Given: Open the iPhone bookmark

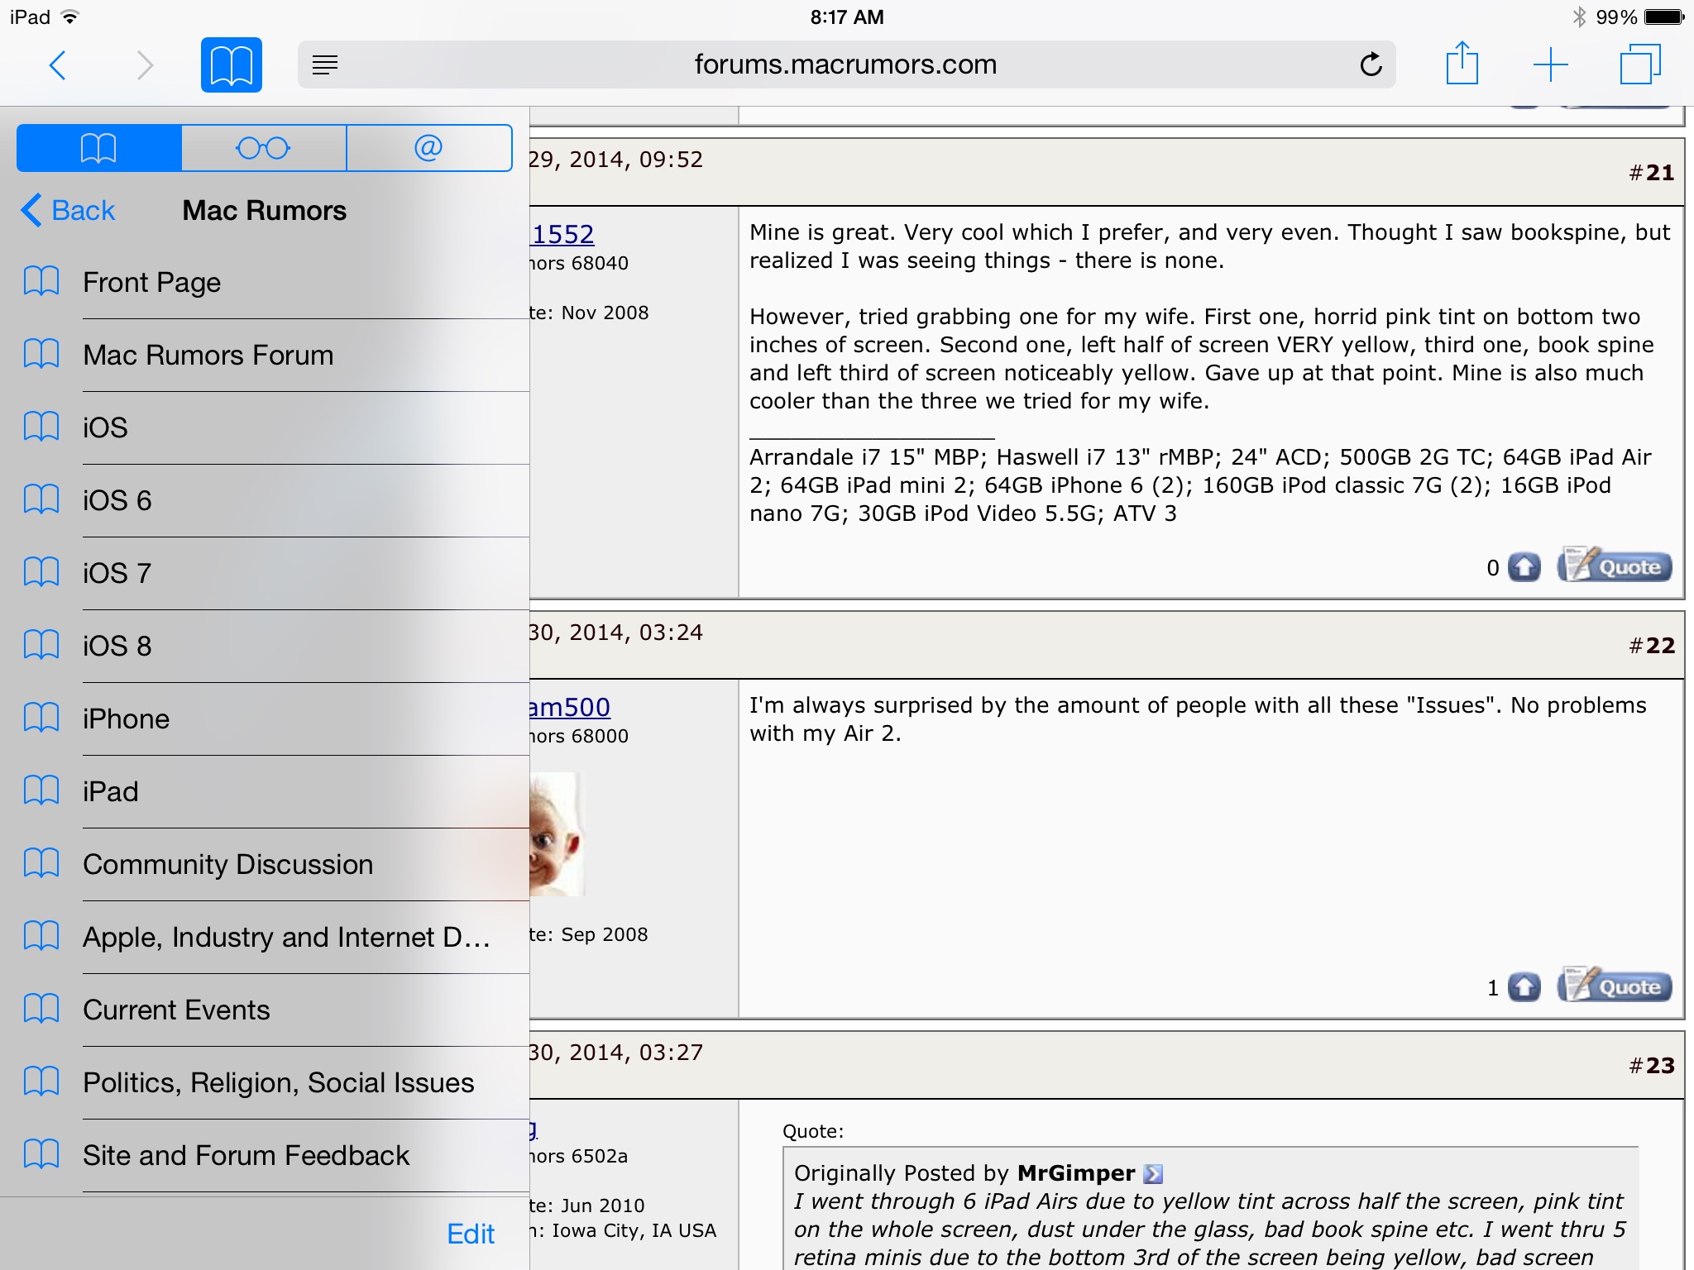Looking at the screenshot, I should click(x=265, y=719).
